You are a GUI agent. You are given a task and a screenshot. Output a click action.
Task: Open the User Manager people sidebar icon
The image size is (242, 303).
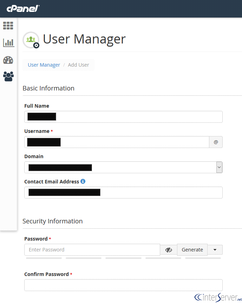[8, 76]
